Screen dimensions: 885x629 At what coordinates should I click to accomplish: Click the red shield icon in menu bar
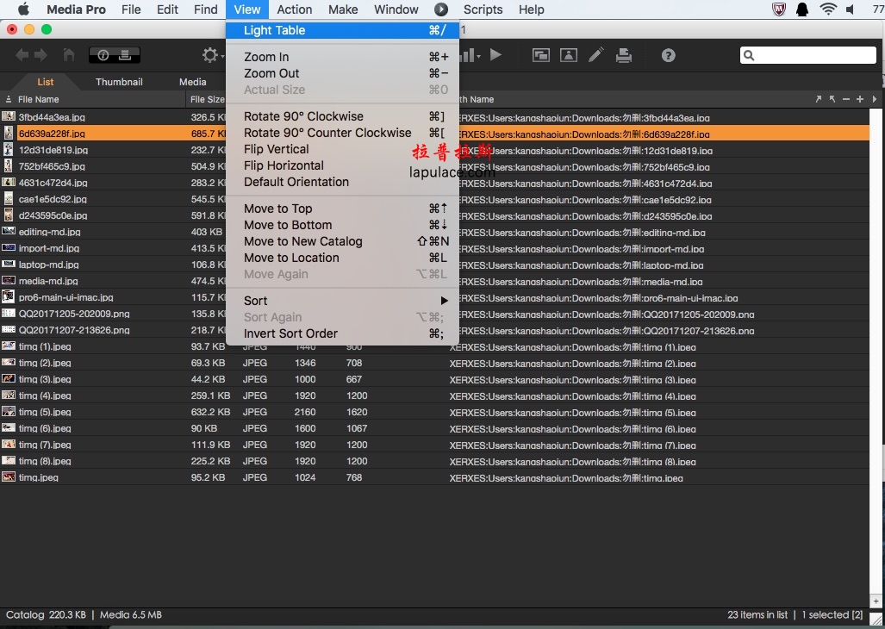779,9
